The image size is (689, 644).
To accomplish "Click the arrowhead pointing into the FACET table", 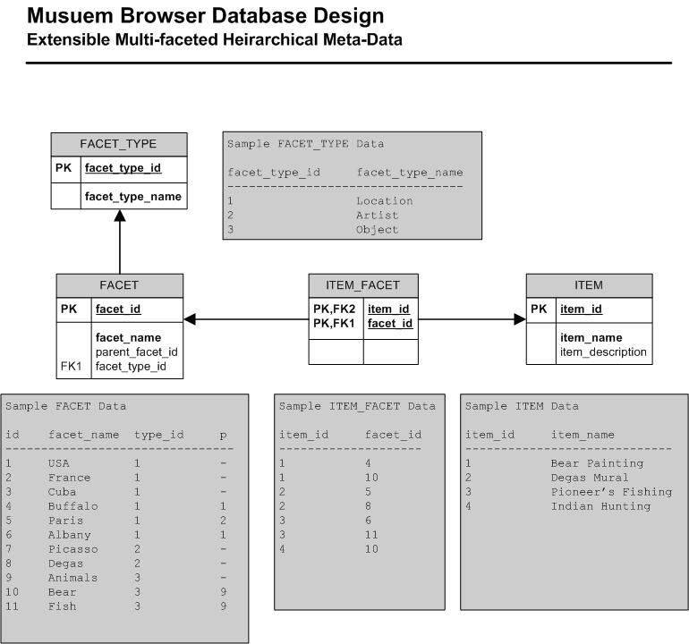I will (x=190, y=318).
